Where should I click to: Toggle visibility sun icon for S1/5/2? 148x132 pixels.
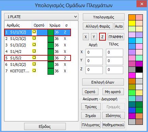pos(34,58)
